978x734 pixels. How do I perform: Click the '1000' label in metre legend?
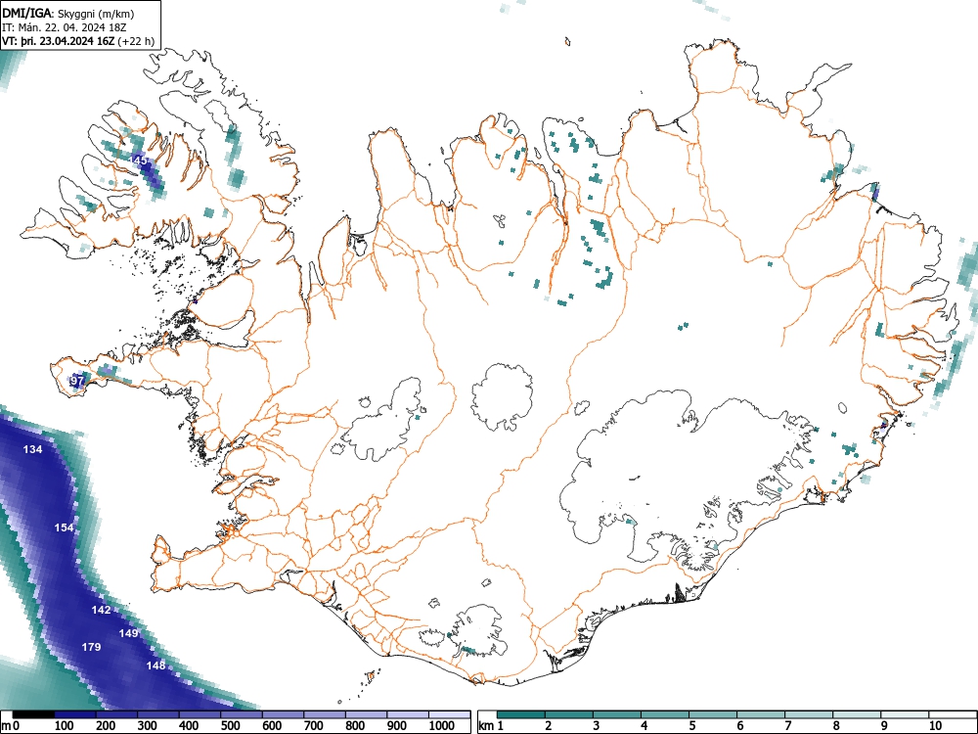click(x=442, y=726)
